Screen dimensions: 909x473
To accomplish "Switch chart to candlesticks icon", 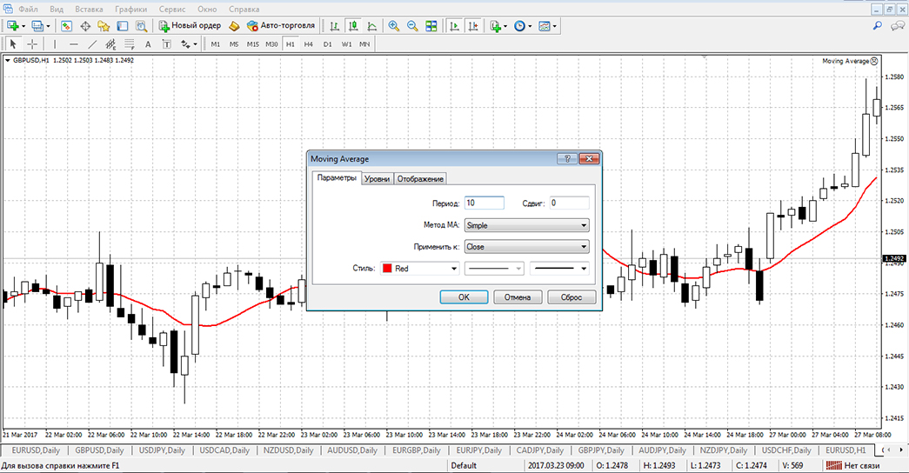I will pyautogui.click(x=353, y=25).
